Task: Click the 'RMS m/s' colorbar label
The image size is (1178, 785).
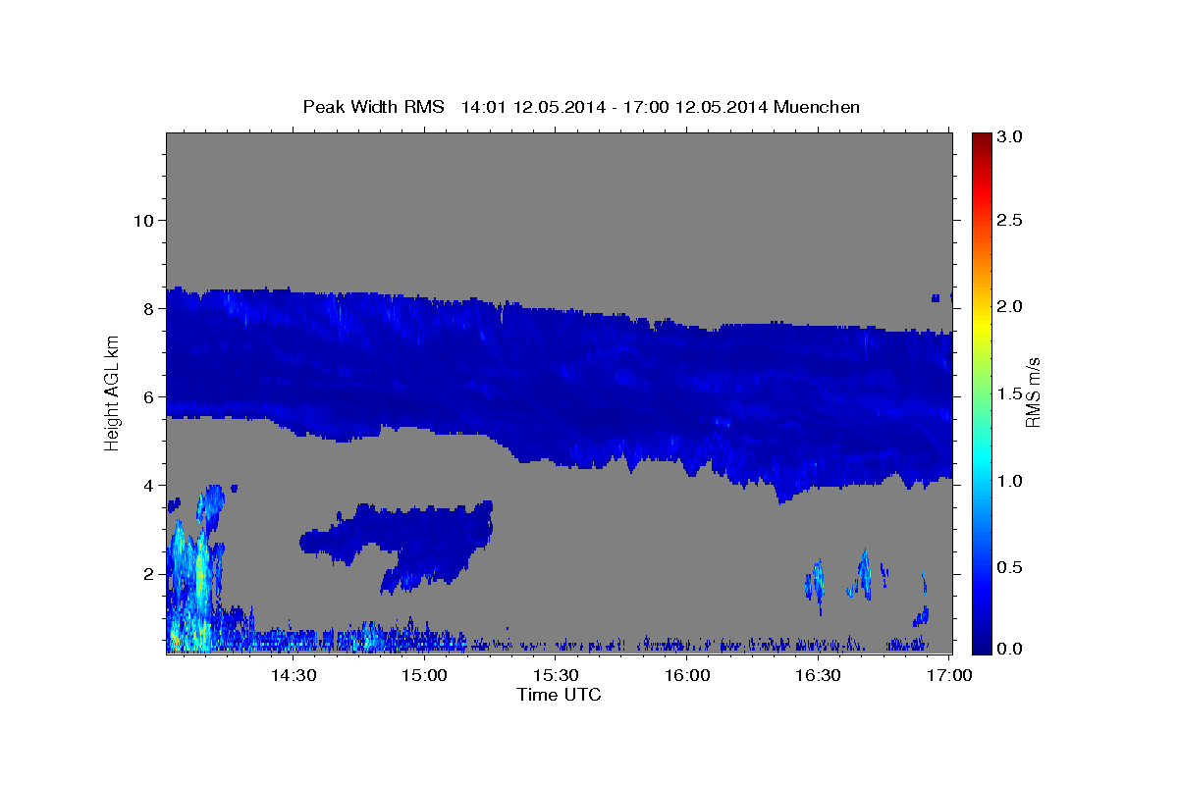Action: pyautogui.click(x=1033, y=392)
